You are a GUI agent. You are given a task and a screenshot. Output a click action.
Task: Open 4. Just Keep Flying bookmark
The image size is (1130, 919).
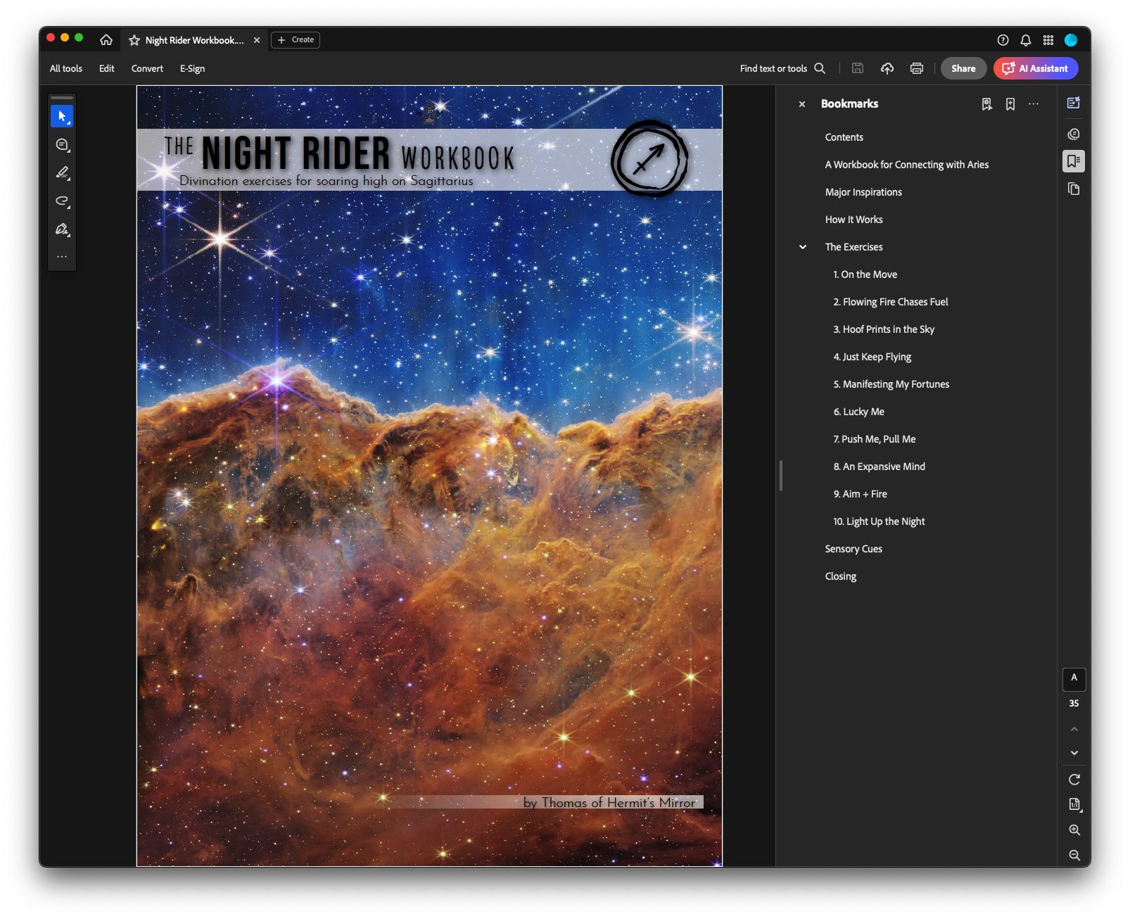point(872,357)
